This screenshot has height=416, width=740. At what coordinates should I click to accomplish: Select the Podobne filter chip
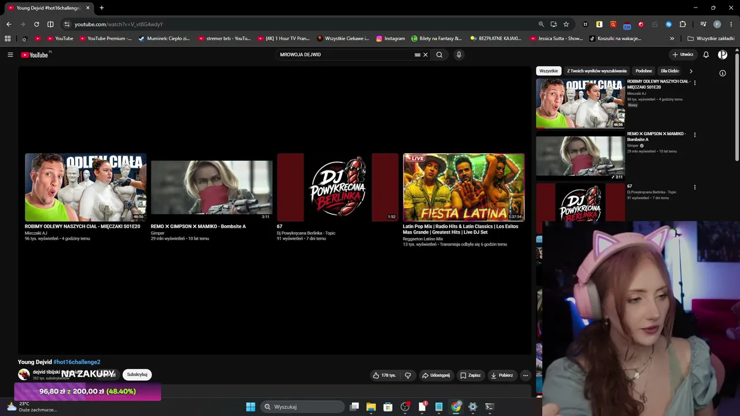(x=643, y=71)
